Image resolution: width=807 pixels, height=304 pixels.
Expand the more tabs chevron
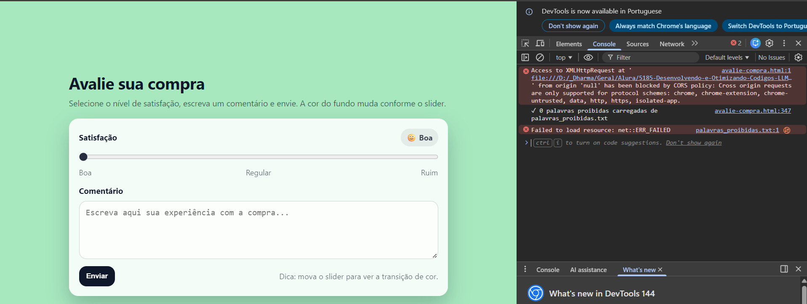click(x=695, y=43)
